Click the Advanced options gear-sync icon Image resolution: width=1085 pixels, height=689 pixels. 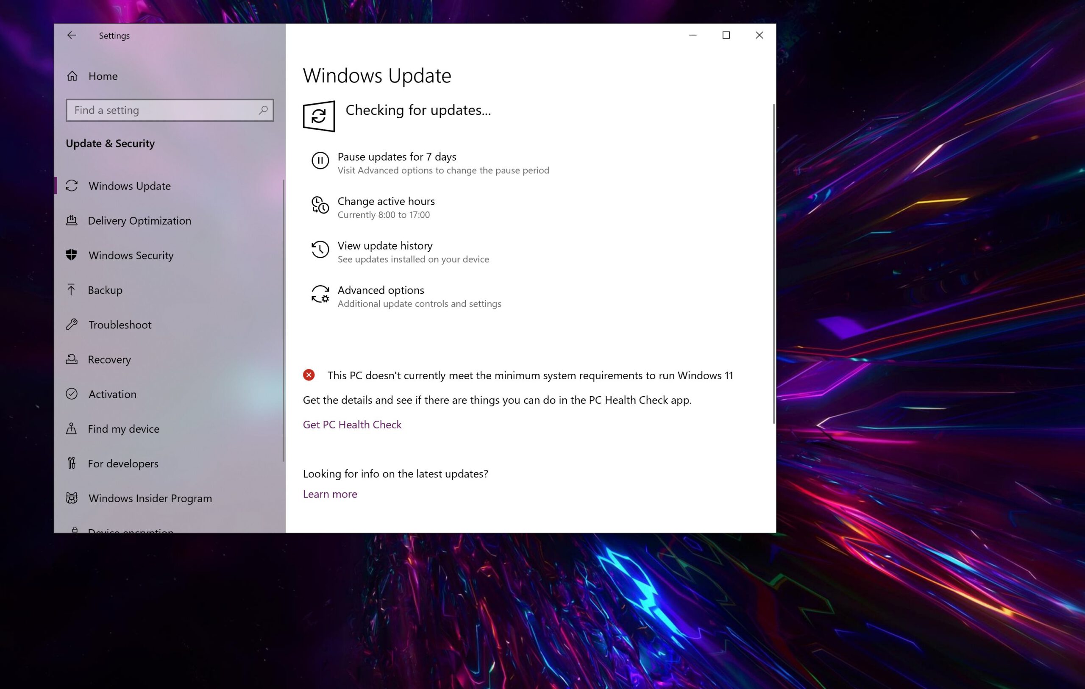pos(320,294)
